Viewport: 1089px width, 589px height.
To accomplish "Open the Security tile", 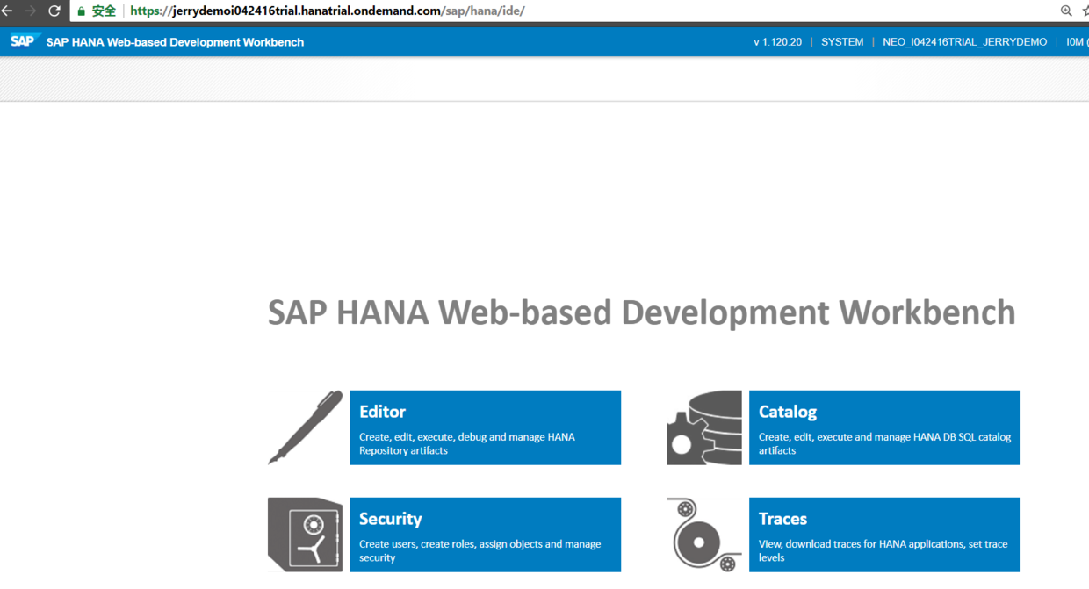I will click(485, 535).
